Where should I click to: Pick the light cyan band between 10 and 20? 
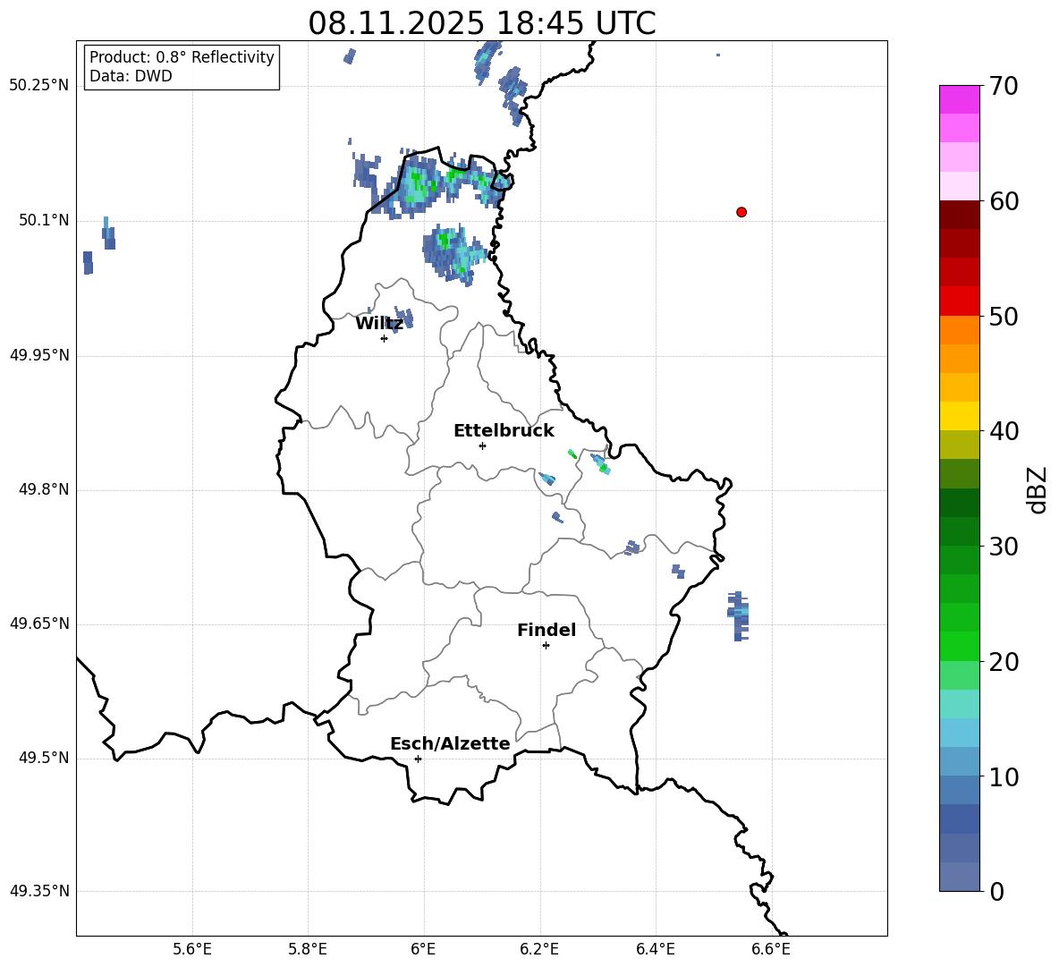(x=959, y=704)
